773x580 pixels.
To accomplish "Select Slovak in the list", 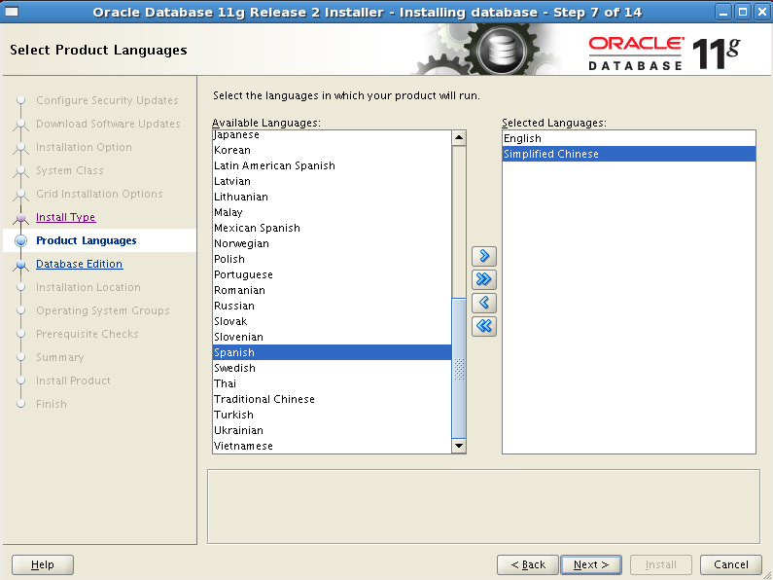I will pos(332,321).
